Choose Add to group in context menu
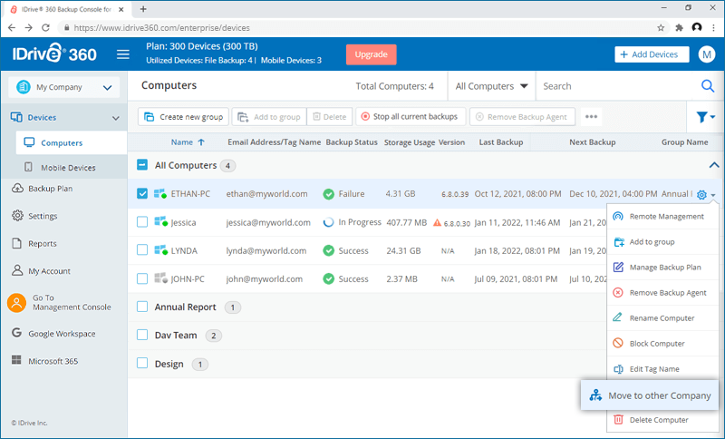The height and width of the screenshot is (439, 725). pos(662,241)
